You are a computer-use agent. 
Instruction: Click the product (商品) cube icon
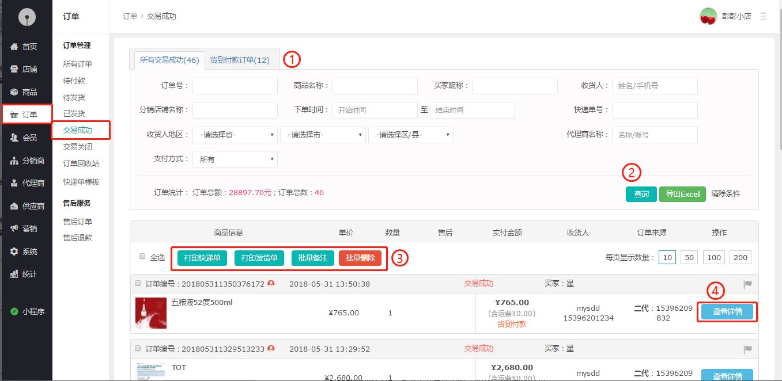(x=14, y=92)
